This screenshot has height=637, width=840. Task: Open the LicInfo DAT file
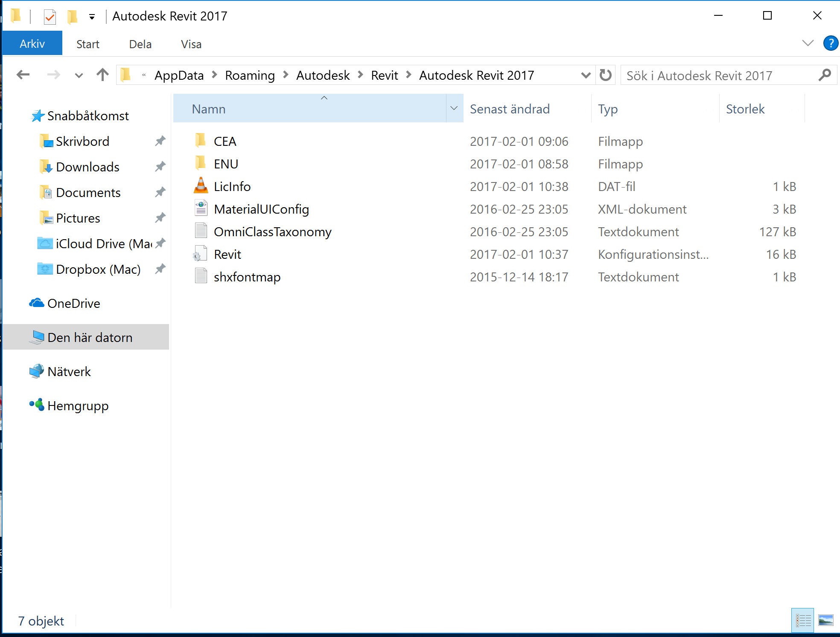232,186
